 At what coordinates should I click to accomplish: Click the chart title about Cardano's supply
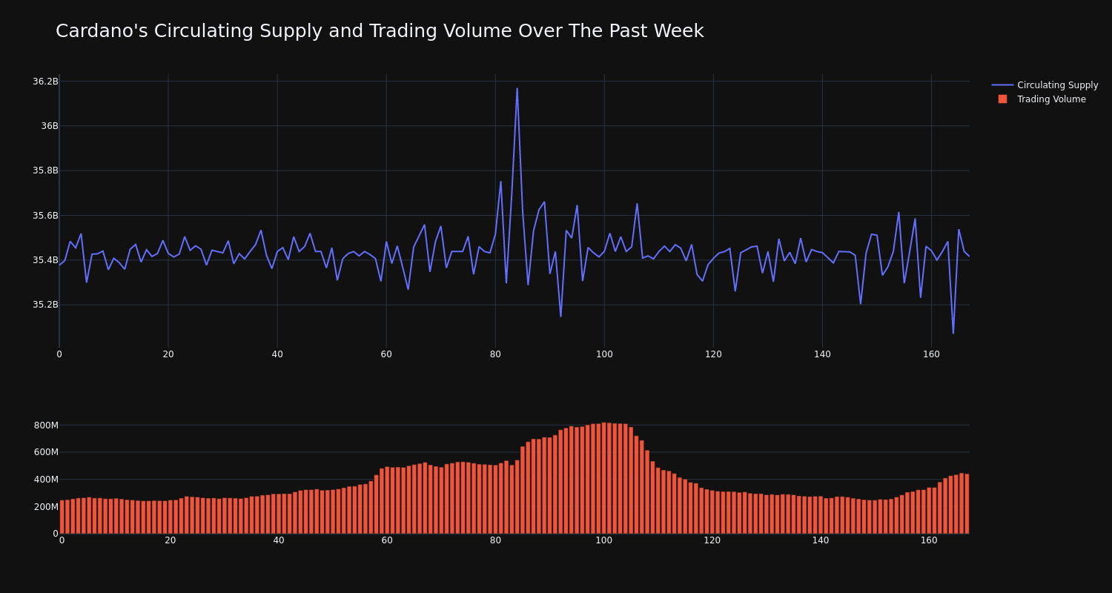click(380, 31)
